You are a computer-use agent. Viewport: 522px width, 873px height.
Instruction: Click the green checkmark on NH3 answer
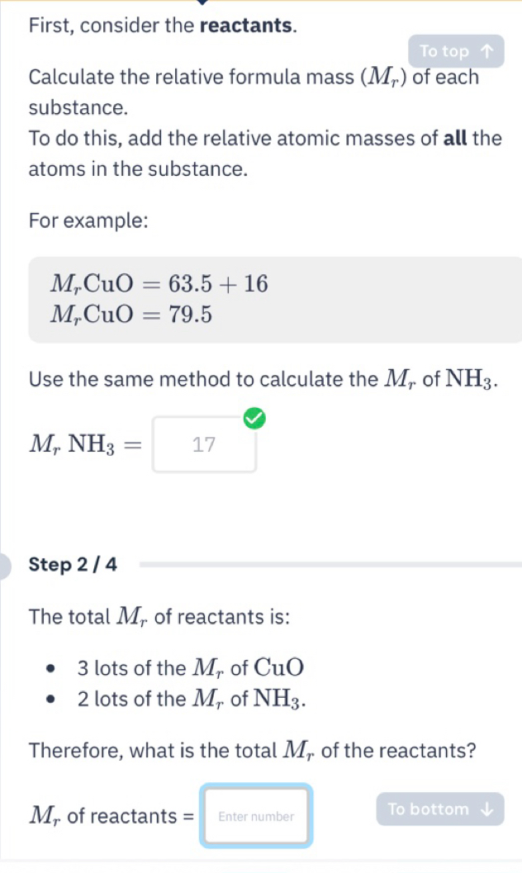255,418
